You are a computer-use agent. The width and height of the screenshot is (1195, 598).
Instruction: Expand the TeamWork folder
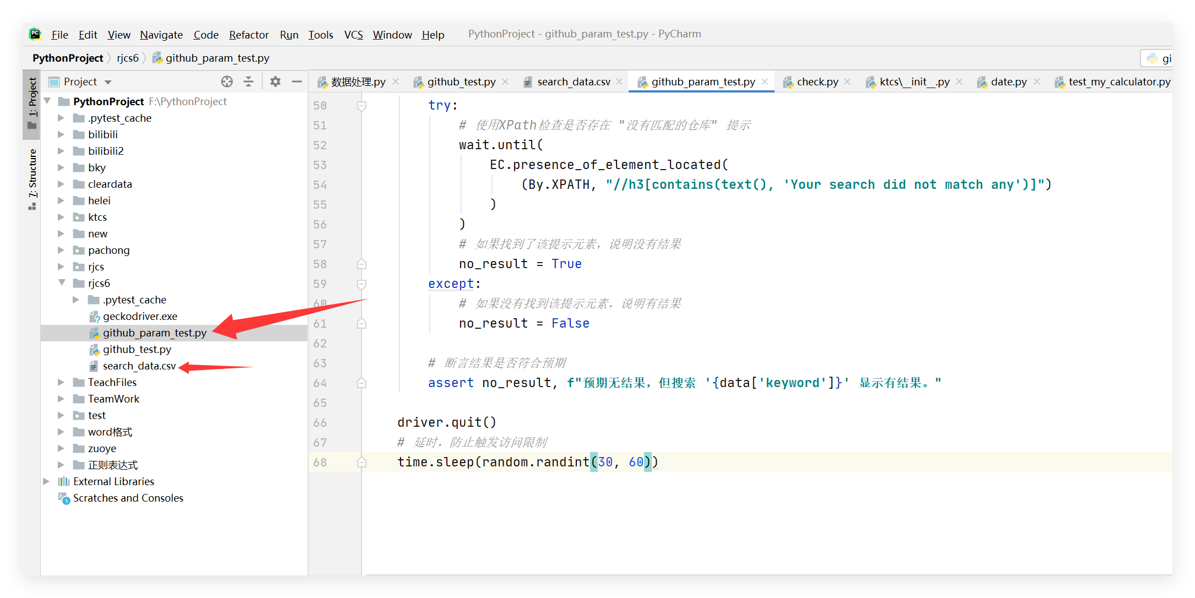point(61,399)
